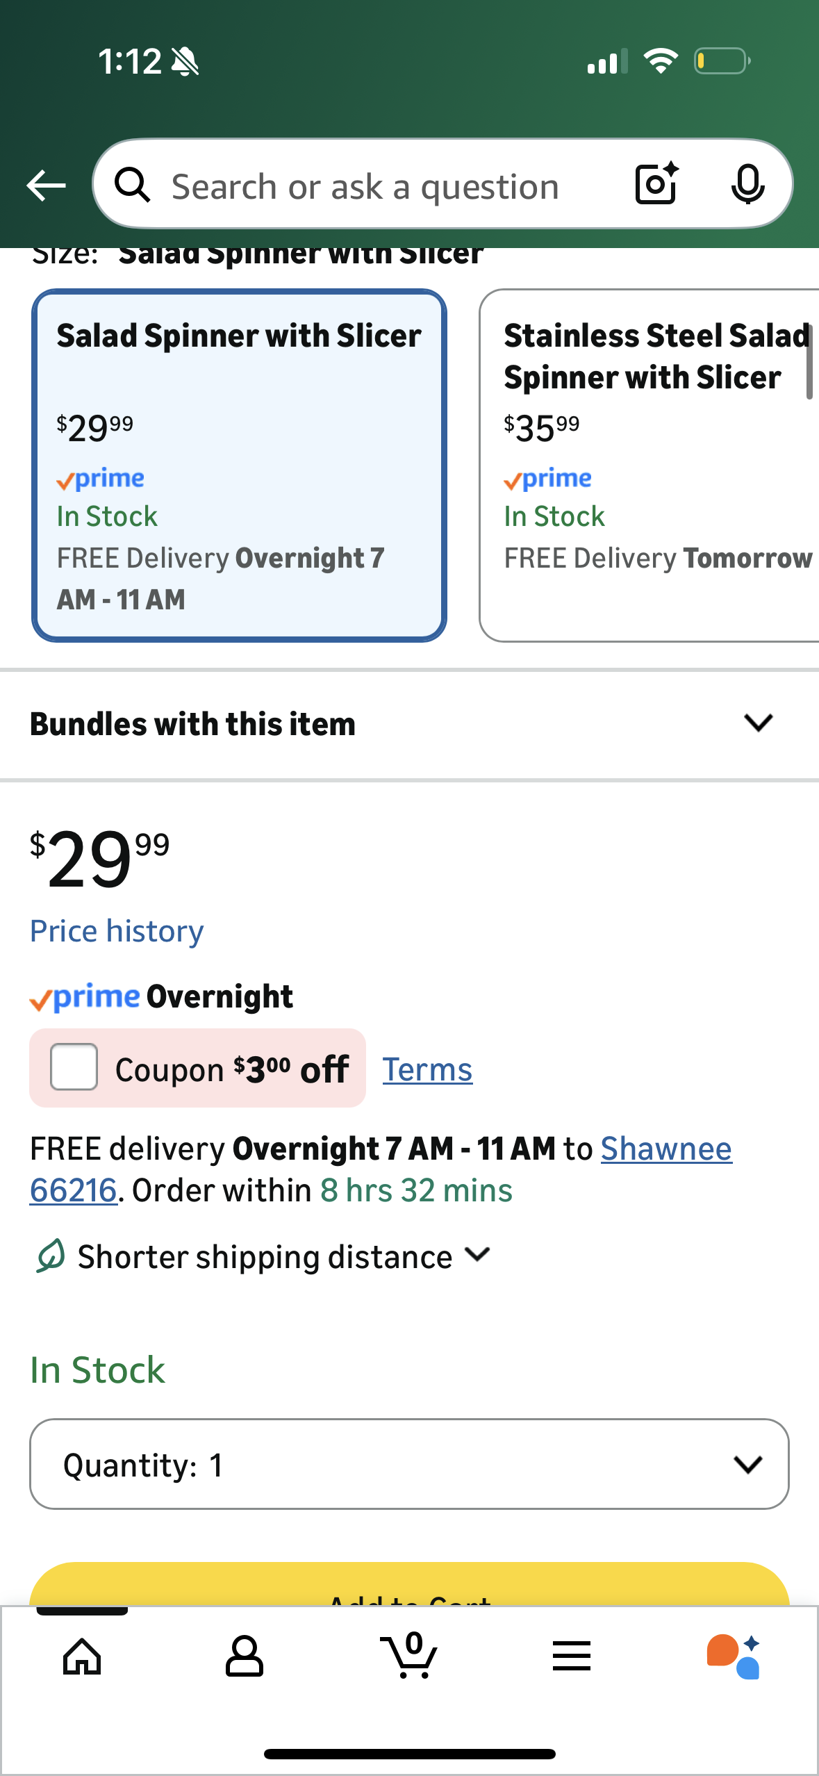This screenshot has height=1776, width=819.
Task: Open camera lens visual search
Action: coord(656,184)
